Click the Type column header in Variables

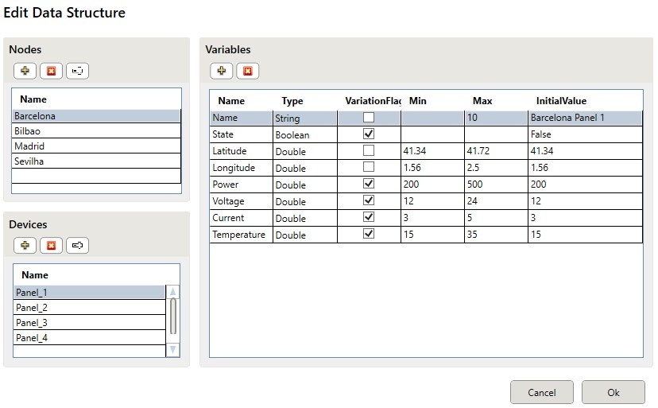tap(292, 101)
